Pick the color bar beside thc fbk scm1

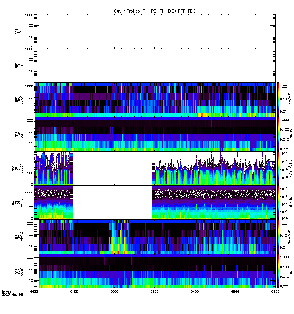(278, 271)
